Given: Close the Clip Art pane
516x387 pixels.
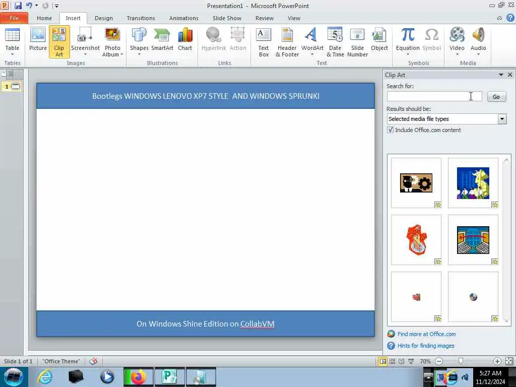Looking at the screenshot, I should 510,75.
